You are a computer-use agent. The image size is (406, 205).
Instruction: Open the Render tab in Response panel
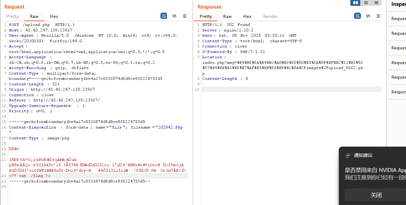click(271, 16)
